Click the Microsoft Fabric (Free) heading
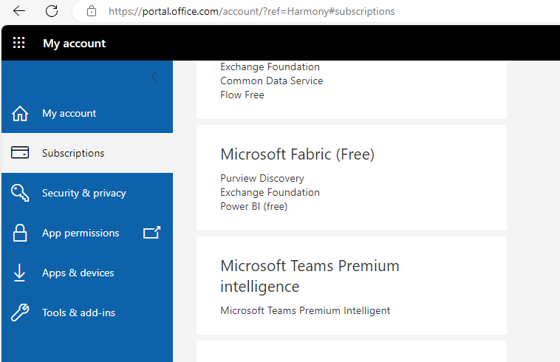This screenshot has width=560, height=362. tap(297, 154)
